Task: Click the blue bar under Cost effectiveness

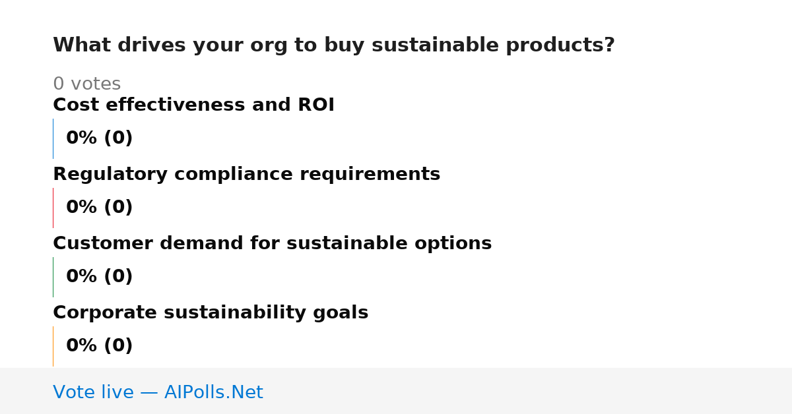Action: (53, 138)
